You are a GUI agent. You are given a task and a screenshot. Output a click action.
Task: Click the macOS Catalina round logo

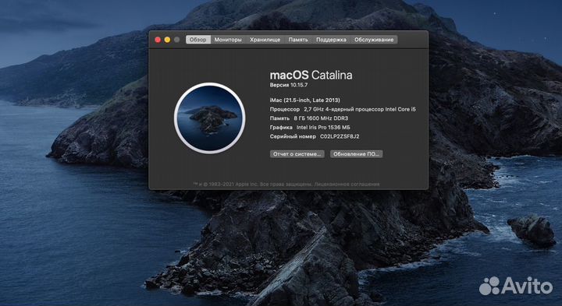pos(210,118)
